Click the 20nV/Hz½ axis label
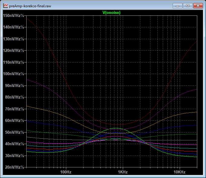This screenshot has height=178, width=206. (x=15, y=167)
